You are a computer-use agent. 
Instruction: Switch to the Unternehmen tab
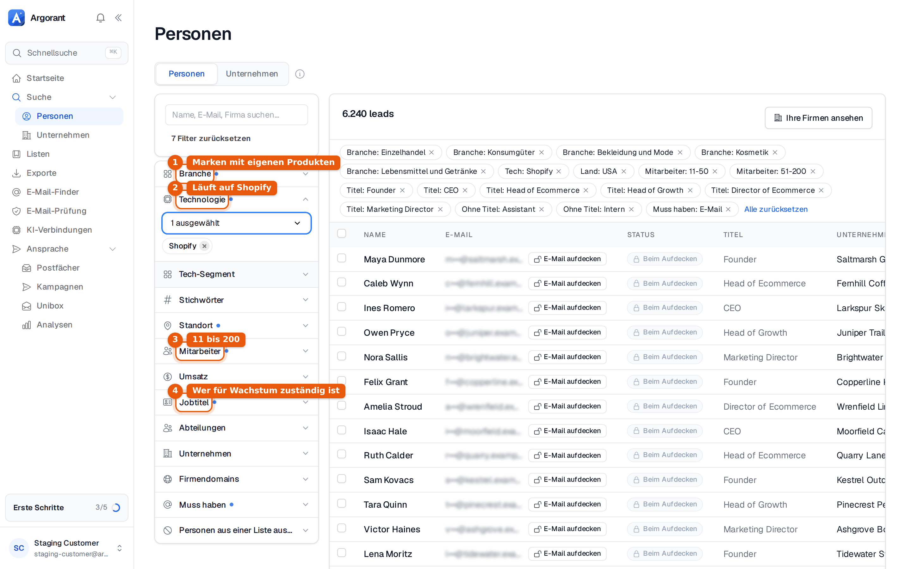[252, 74]
